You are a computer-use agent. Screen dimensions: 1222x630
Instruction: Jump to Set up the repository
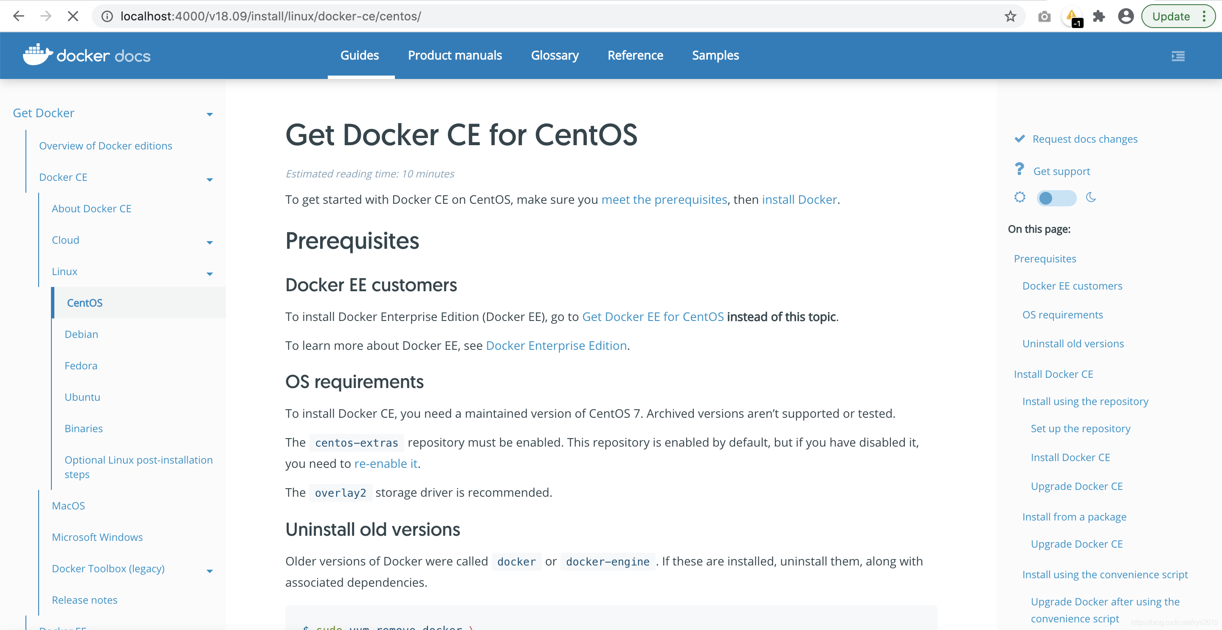1081,428
